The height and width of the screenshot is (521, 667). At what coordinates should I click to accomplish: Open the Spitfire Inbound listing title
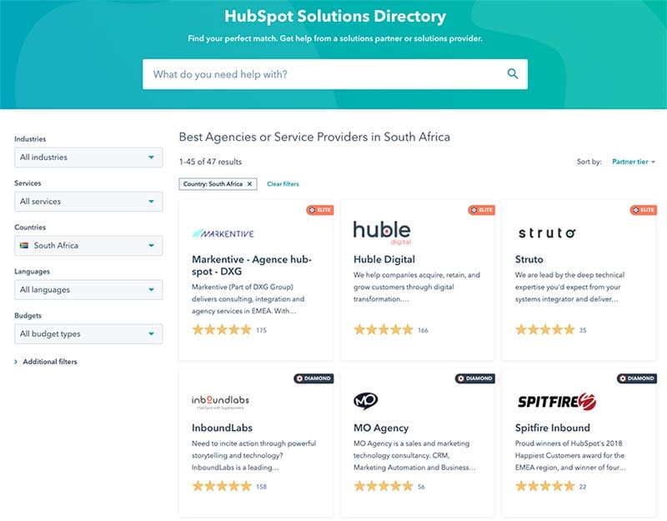(552, 428)
